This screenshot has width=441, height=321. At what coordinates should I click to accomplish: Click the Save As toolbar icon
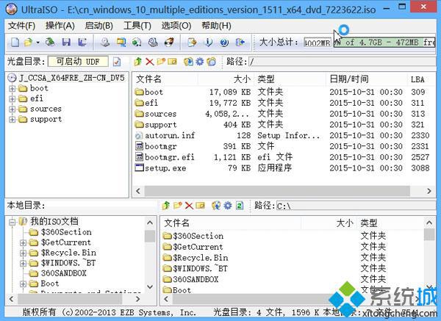pos(82,43)
